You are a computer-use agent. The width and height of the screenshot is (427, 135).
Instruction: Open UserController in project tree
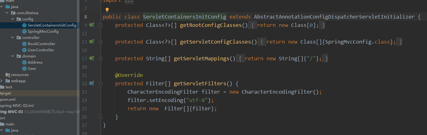pyautogui.click(x=41, y=50)
